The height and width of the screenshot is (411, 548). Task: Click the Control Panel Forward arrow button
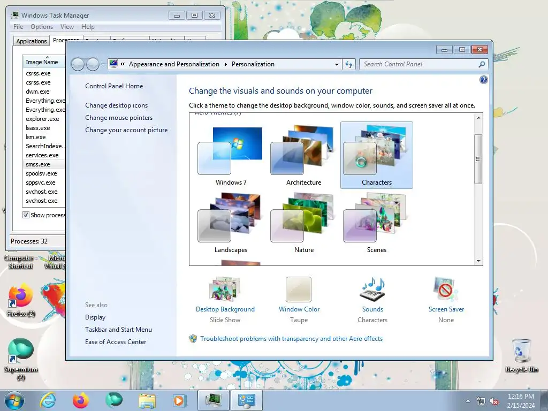tap(93, 64)
